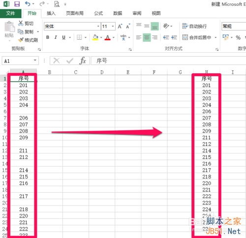Click the Save icon in quick access toolbar
Viewport: 246px width, 238px height.
pyautogui.click(x=17, y=4)
